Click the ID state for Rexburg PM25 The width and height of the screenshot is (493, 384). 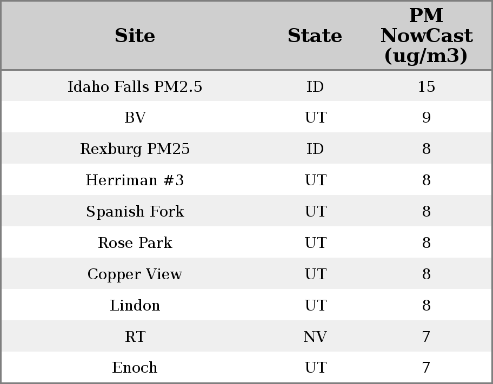[315, 149]
